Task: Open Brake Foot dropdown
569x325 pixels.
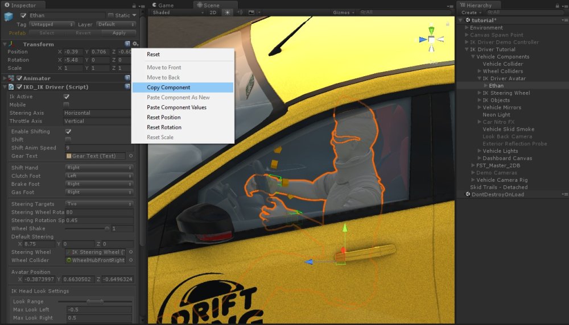Action: (x=99, y=184)
